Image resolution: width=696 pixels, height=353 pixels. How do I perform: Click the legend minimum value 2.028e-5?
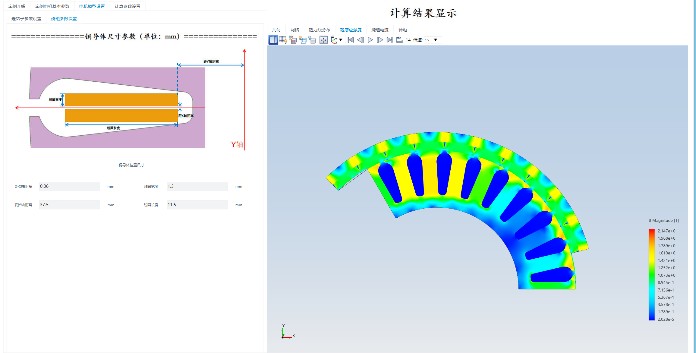(x=666, y=319)
